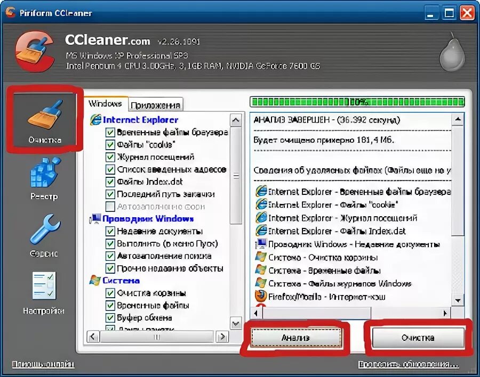Viewport: 480px width, 377px height.
Task: Click the Проводник Windows group icon
Action: coord(95,219)
